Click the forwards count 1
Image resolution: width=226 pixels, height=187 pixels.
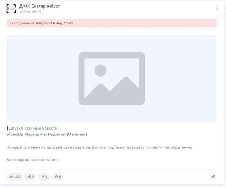[46, 177]
